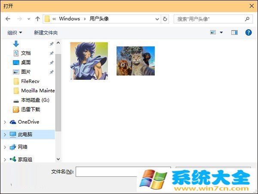Open the 组织 menu
Screen dimensions: 258x194
pos(15,33)
